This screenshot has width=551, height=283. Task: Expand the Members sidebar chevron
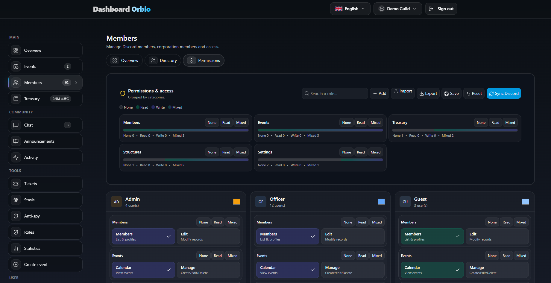(x=77, y=83)
